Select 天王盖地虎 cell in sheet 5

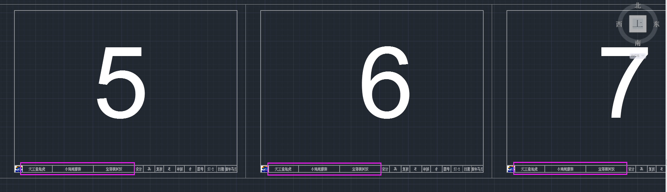click(x=37, y=169)
